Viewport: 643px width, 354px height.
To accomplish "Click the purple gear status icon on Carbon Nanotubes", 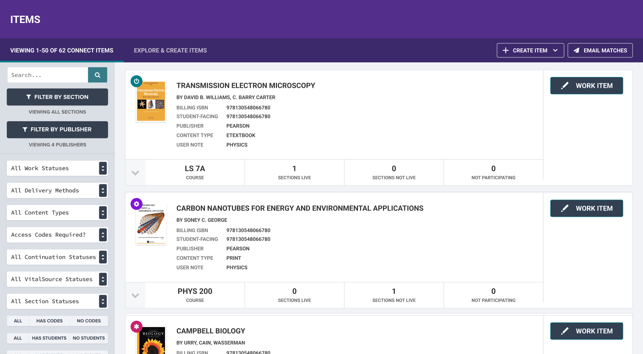I will click(x=136, y=204).
